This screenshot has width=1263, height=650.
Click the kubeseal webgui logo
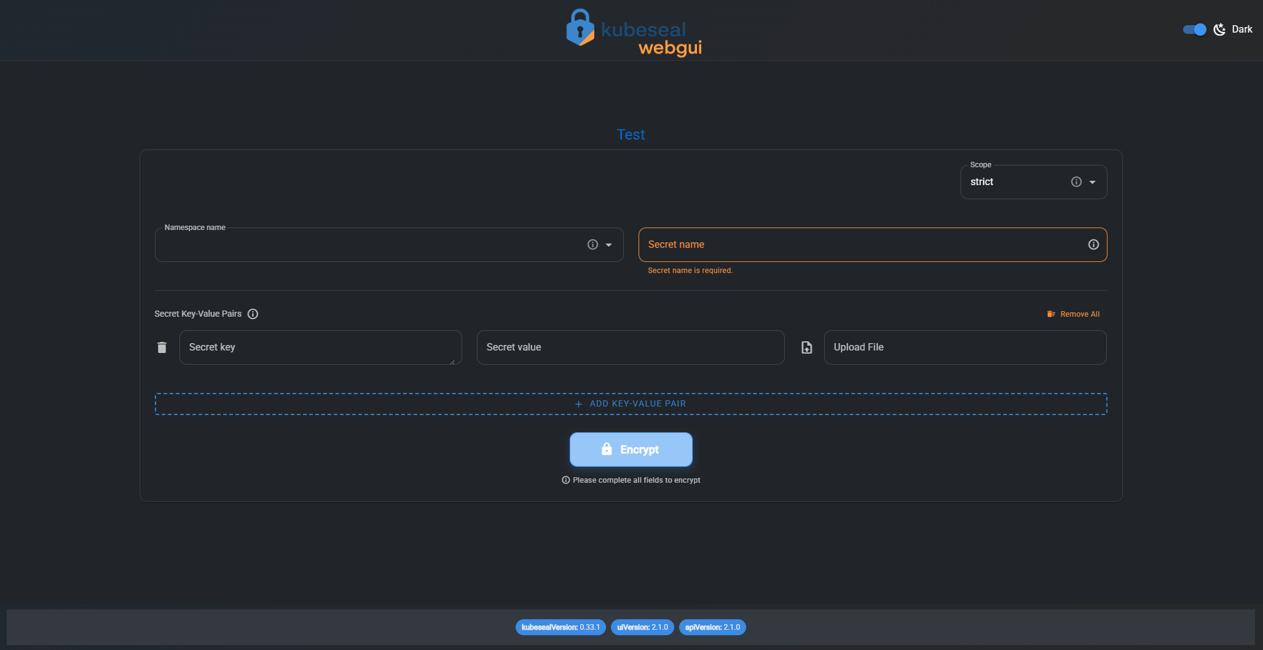634,33
